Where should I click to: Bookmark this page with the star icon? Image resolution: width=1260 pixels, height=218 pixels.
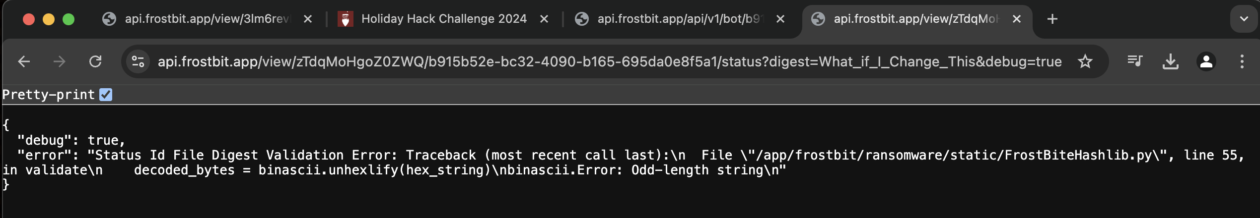pyautogui.click(x=1085, y=61)
